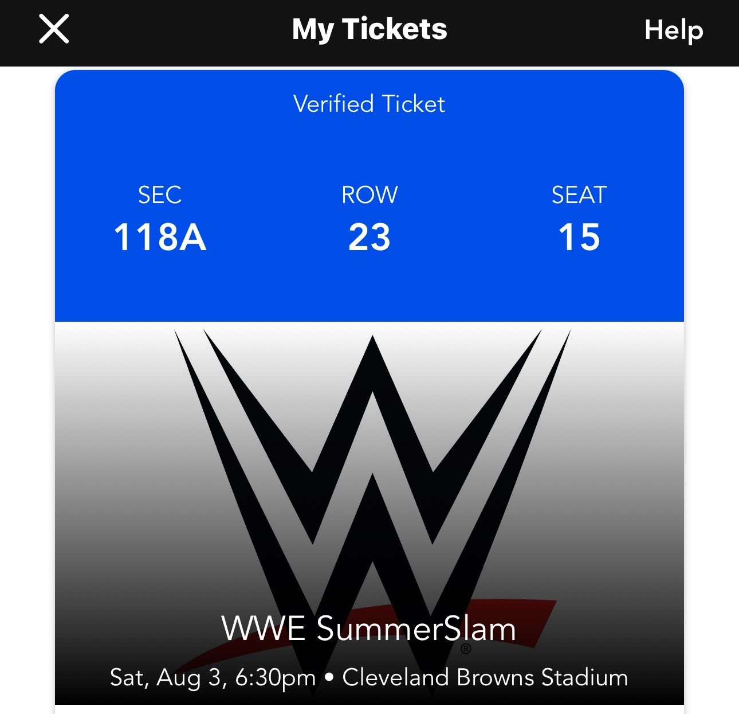Click the SEAT label

[x=579, y=195]
